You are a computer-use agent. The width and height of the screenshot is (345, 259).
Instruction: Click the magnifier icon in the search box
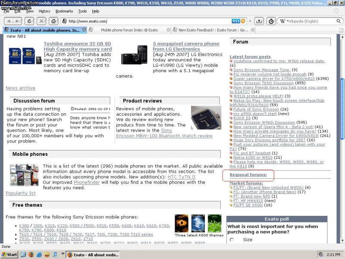point(339,21)
